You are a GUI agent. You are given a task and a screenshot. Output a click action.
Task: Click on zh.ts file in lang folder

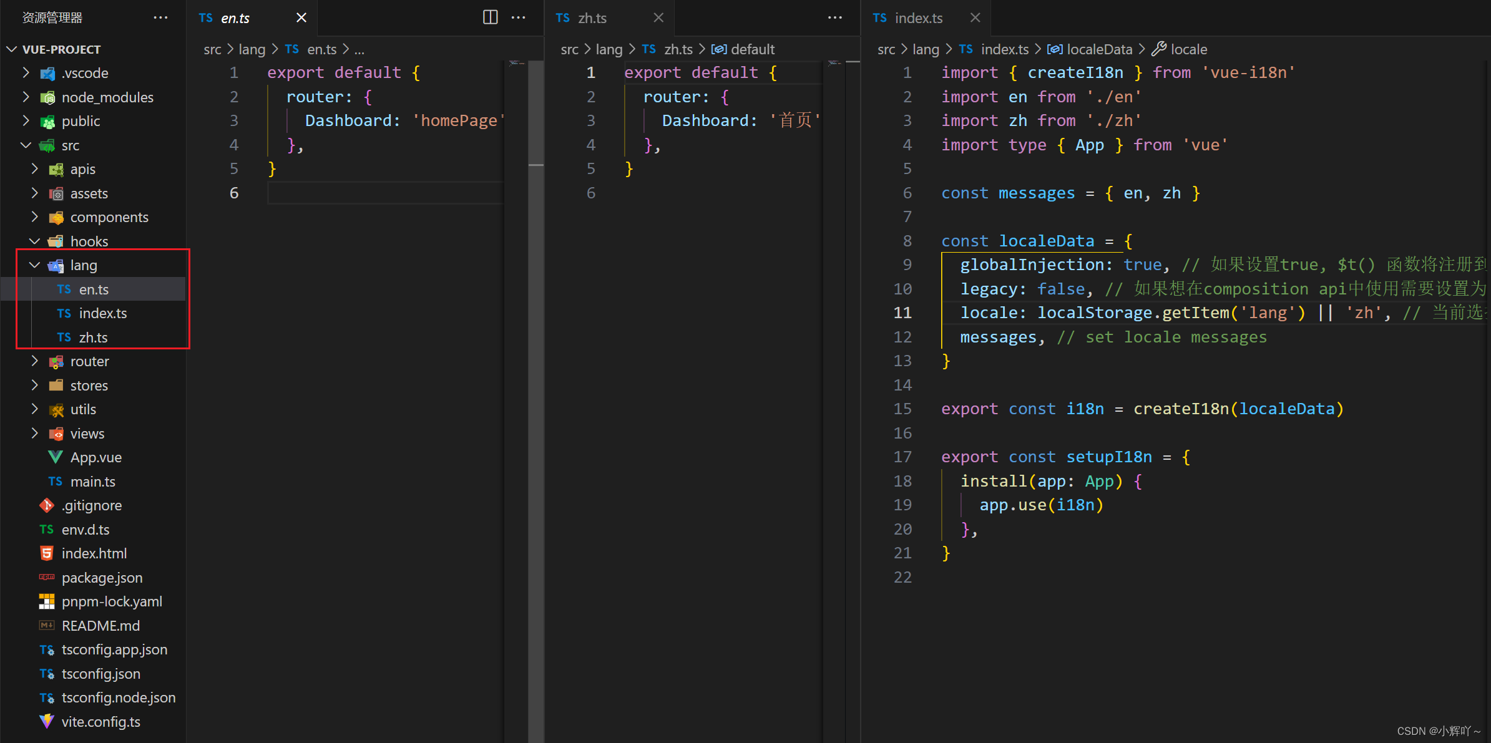92,338
